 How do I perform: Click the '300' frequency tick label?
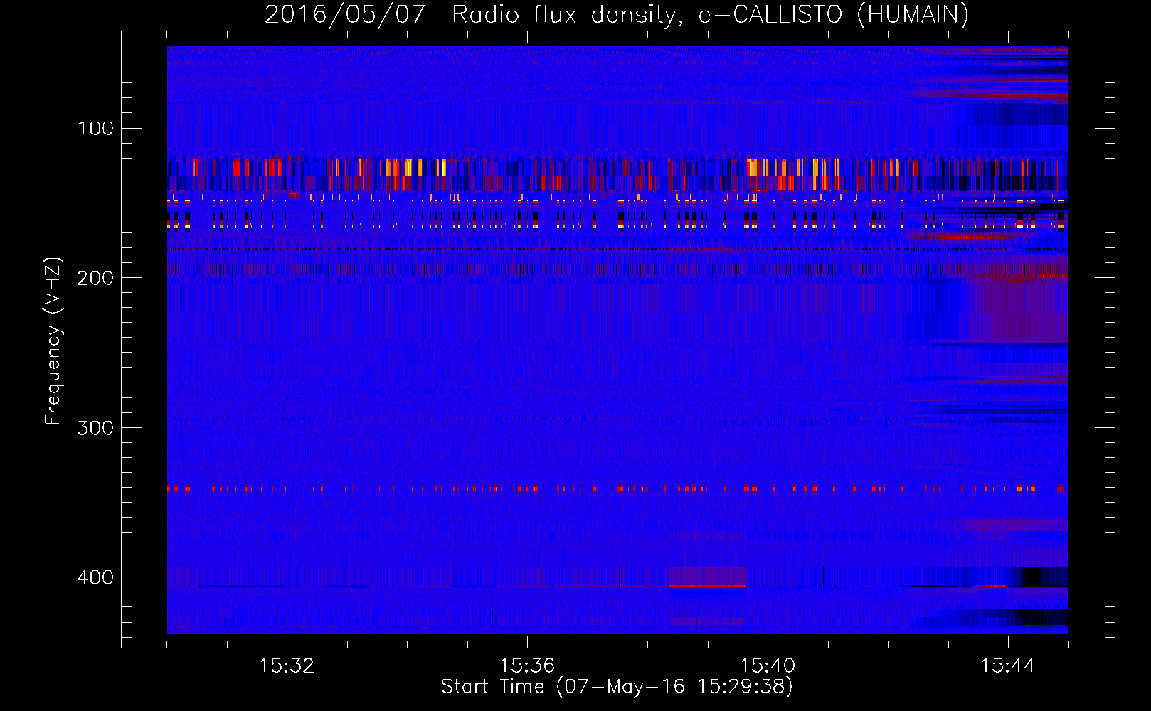click(x=95, y=427)
